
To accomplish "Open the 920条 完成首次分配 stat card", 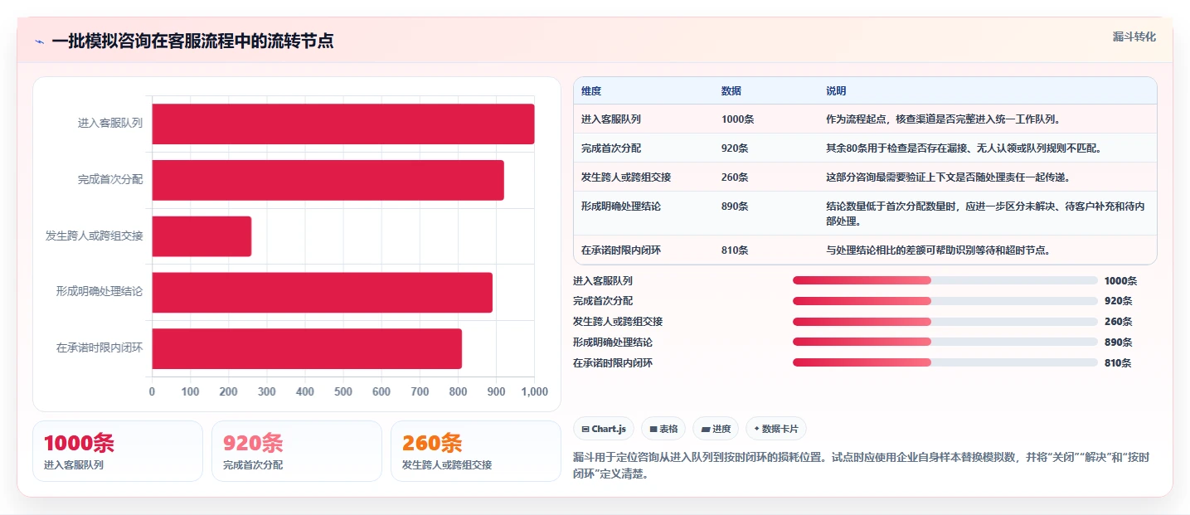I will point(297,451).
